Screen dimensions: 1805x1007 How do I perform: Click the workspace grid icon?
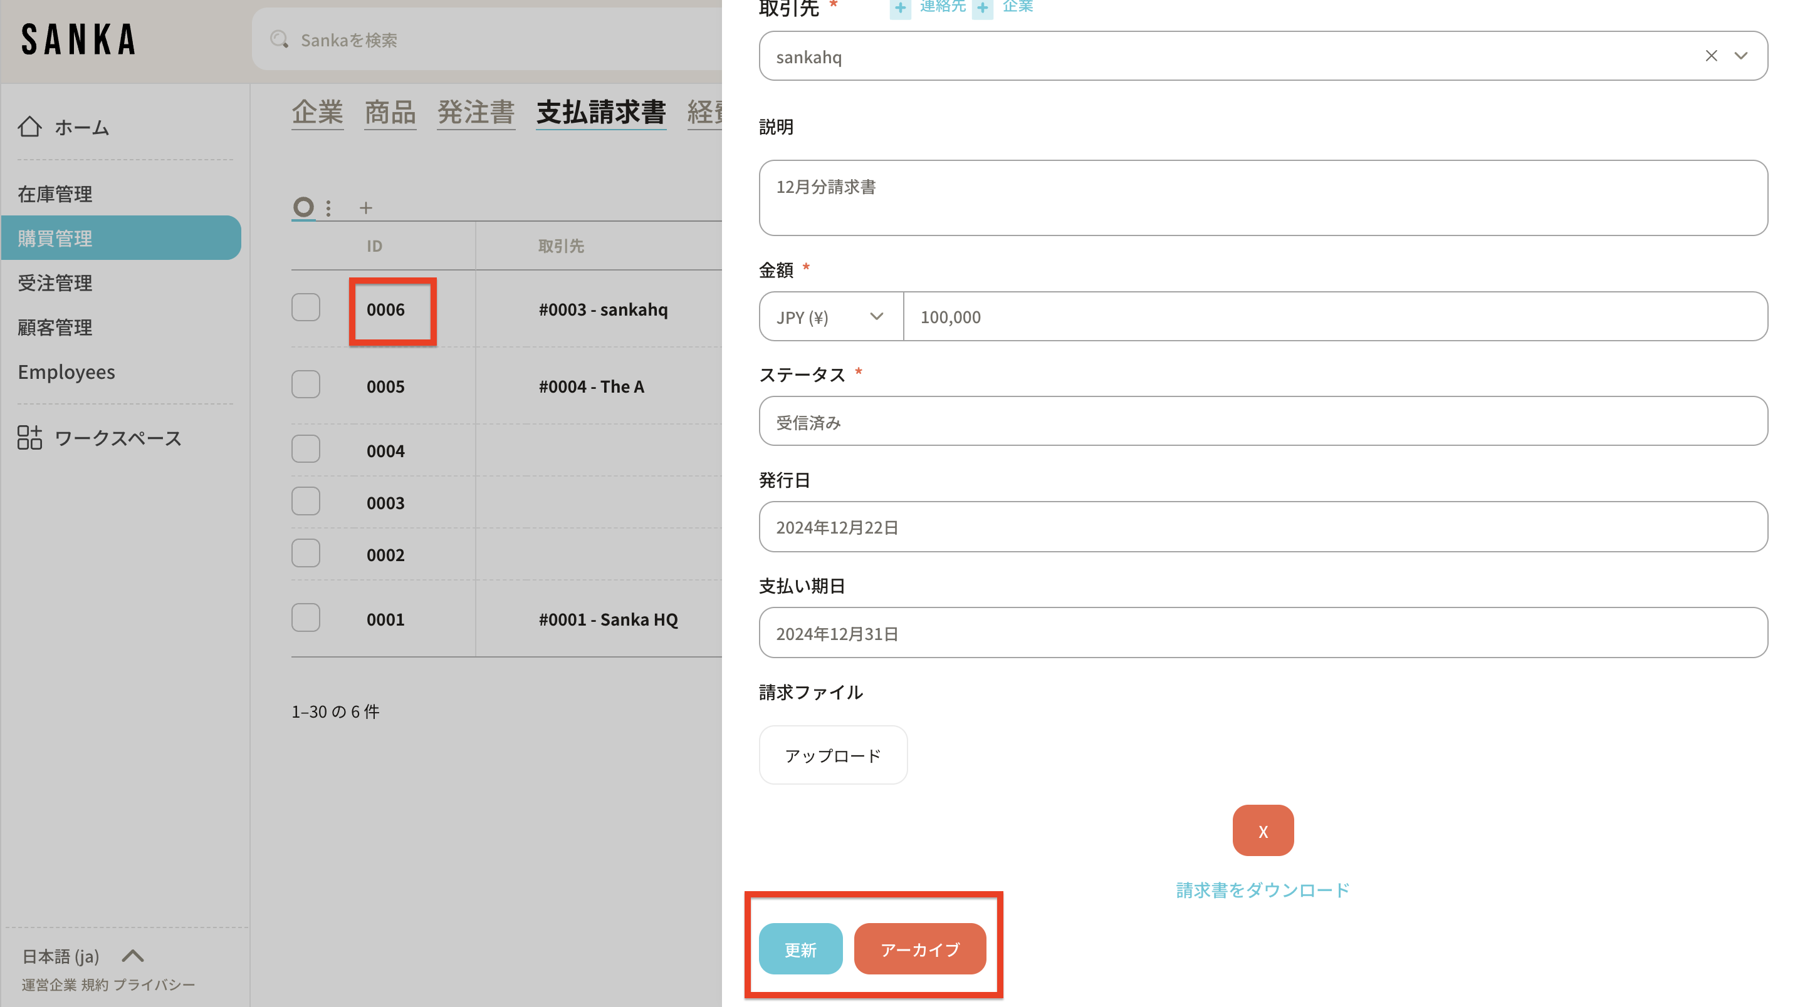[29, 438]
